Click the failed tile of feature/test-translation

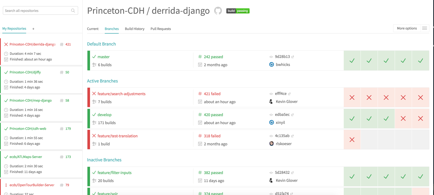coord(352,140)
